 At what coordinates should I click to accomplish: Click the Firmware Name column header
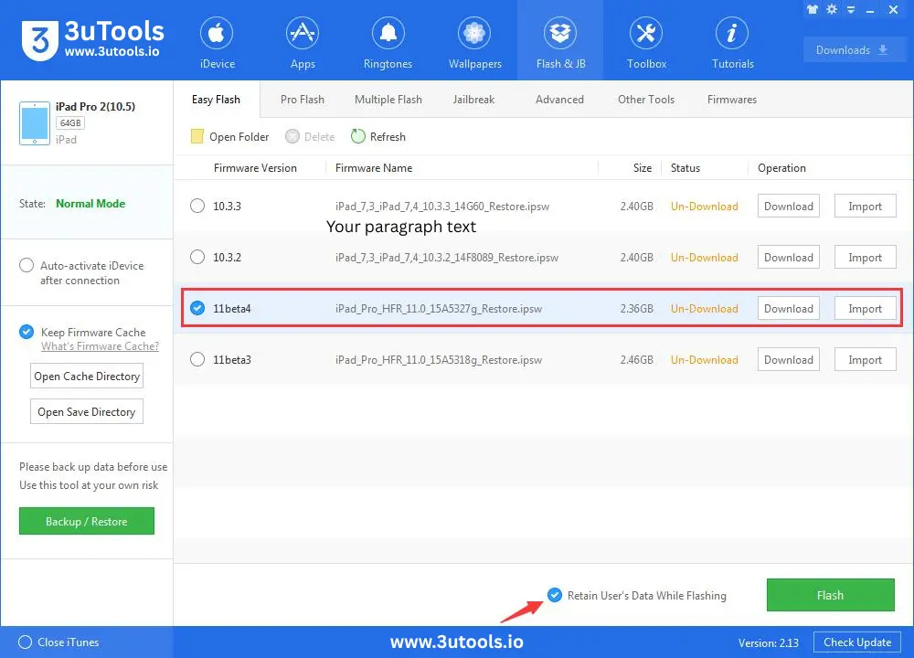(374, 168)
